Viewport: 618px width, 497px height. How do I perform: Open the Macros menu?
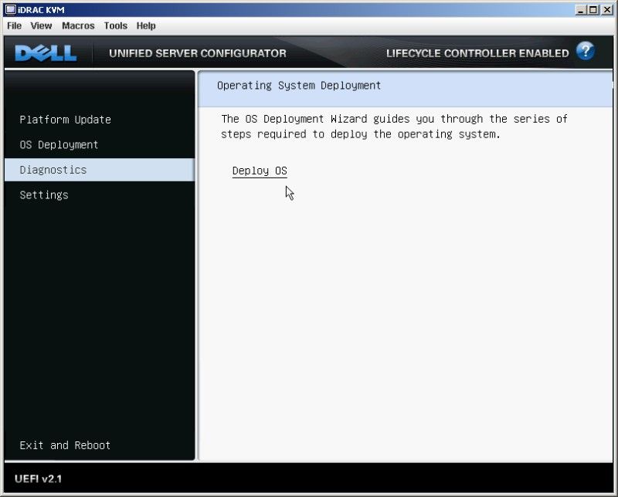tap(78, 26)
